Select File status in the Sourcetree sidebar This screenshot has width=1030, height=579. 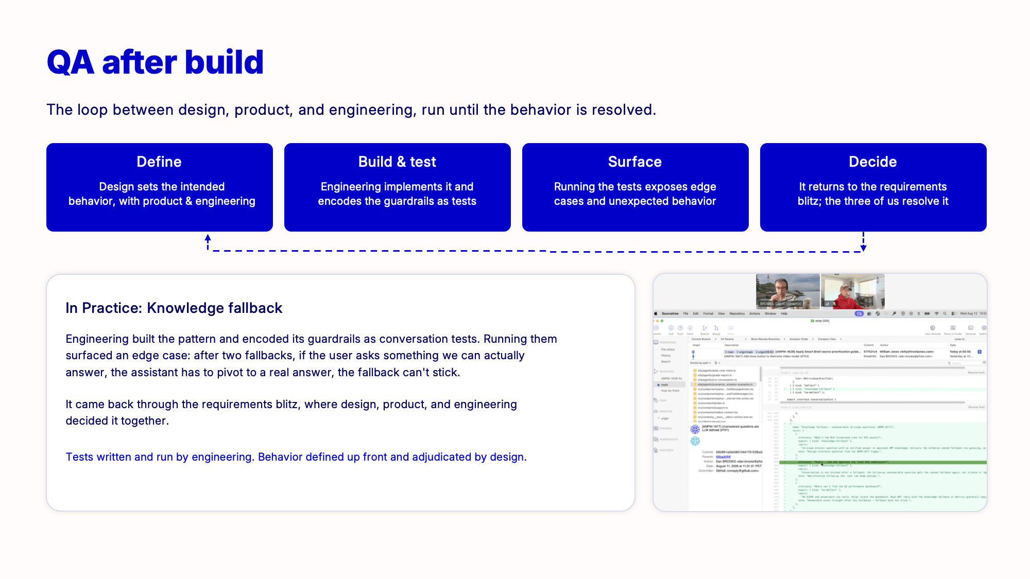click(x=668, y=349)
